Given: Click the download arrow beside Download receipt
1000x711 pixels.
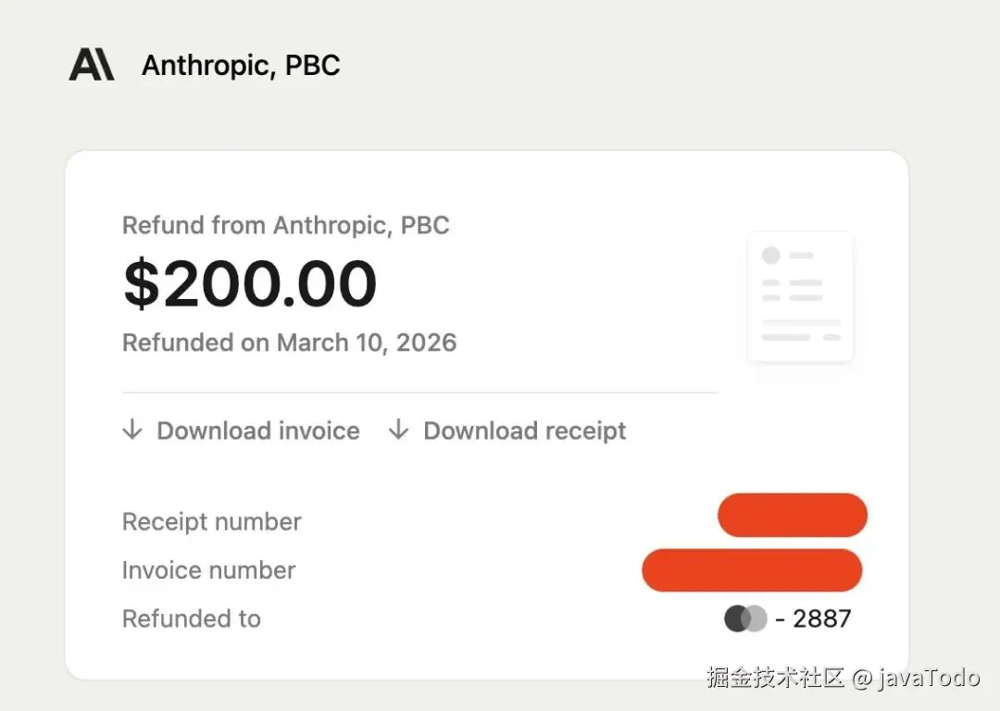Looking at the screenshot, I should coord(398,430).
